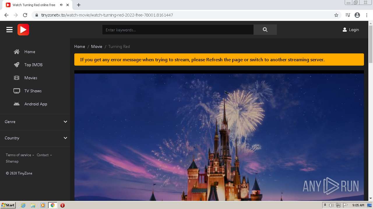Open the media control icon in toolbar
Screen dimensions: 373x209
click(348, 15)
